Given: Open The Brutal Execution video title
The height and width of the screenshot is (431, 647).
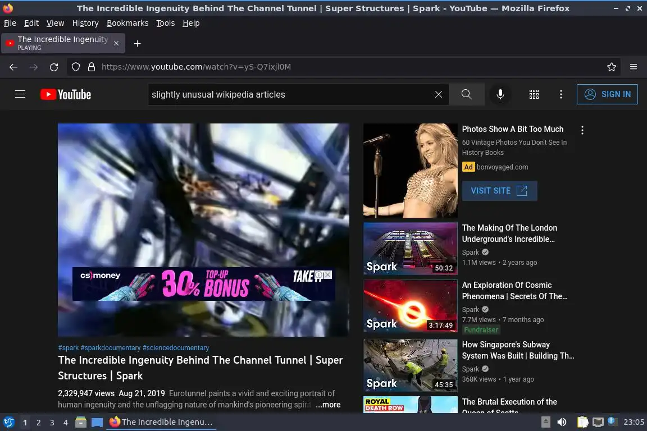Looking at the screenshot, I should (509, 405).
